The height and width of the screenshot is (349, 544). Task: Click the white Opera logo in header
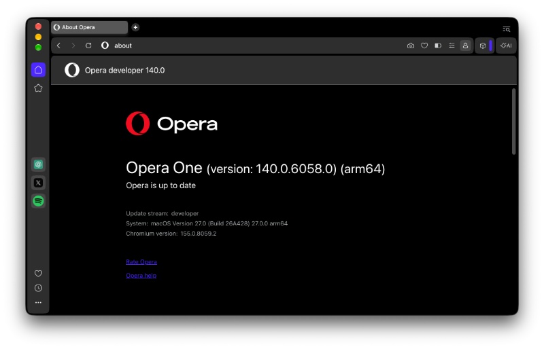pyautogui.click(x=72, y=70)
